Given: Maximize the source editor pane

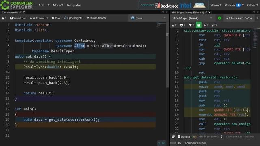Looking at the screenshot, I should click(163, 12).
